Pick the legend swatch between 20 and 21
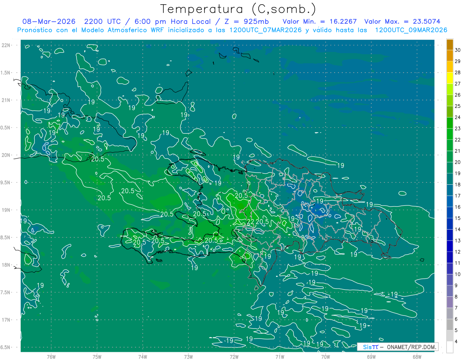Screen dimensions: 468x362 (450, 156)
